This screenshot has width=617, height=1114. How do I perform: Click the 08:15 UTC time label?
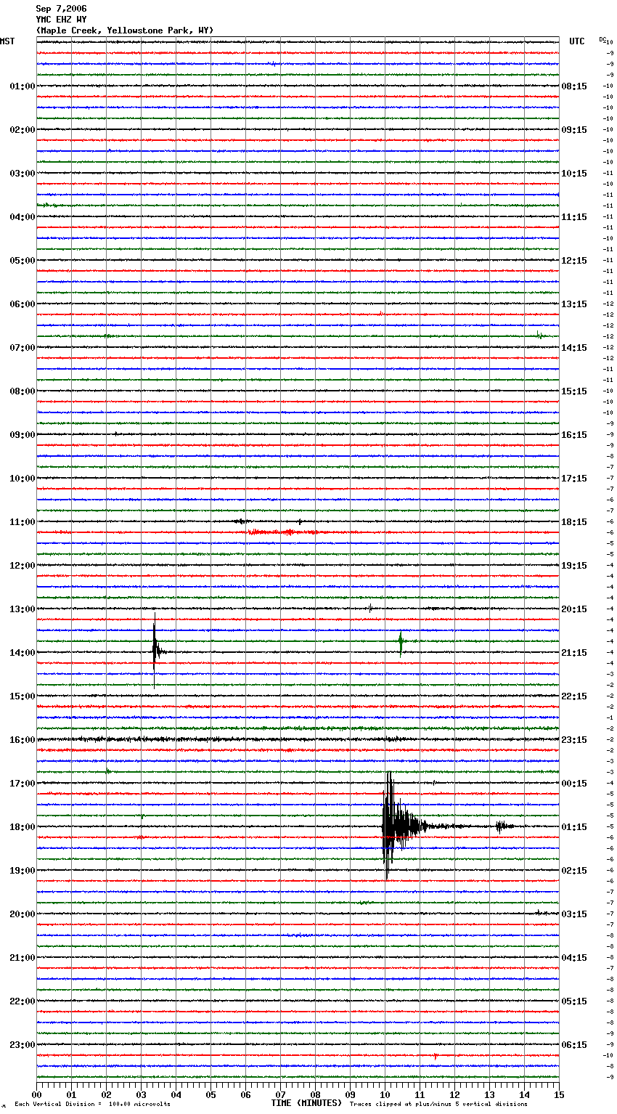pyautogui.click(x=574, y=86)
